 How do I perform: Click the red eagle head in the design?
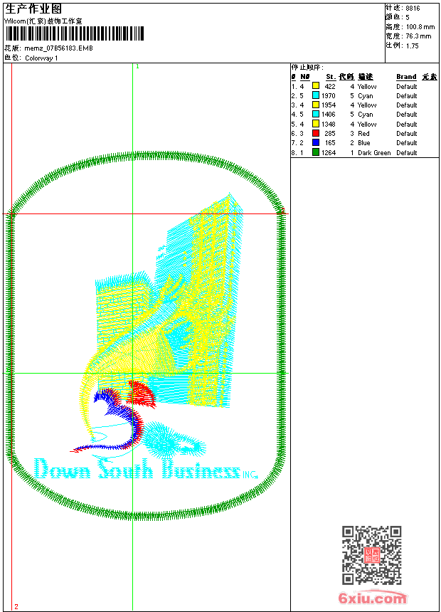(x=142, y=394)
